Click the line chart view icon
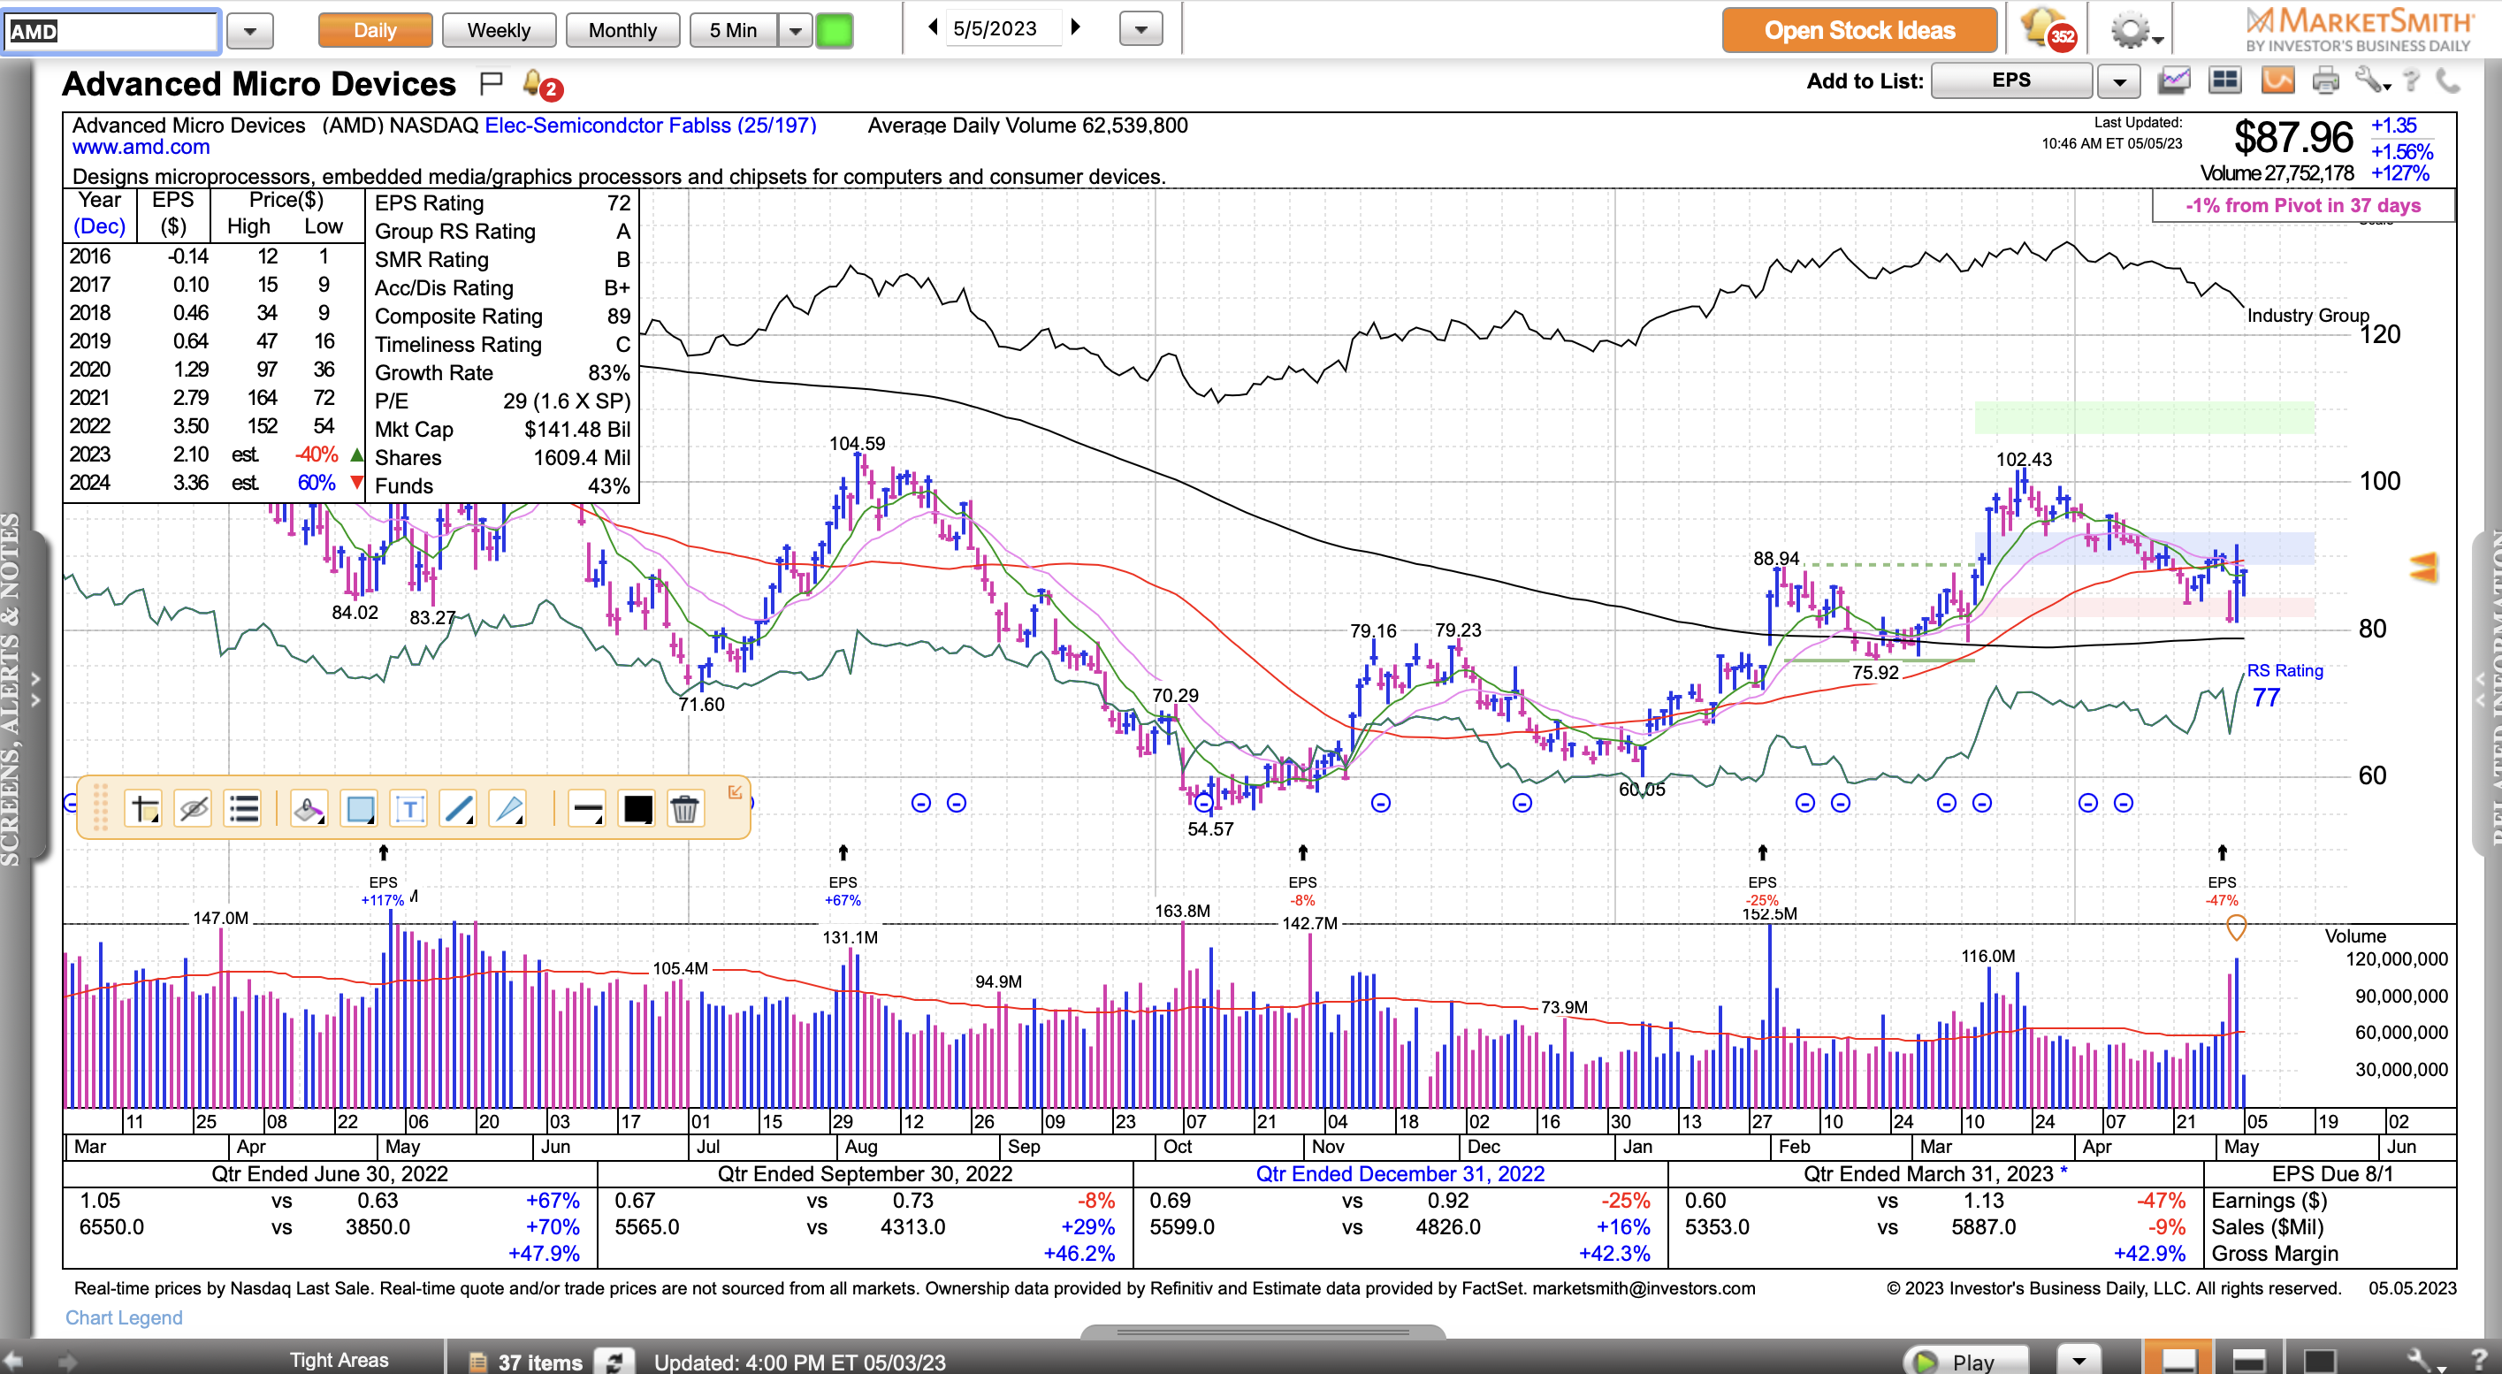 [x=2174, y=80]
